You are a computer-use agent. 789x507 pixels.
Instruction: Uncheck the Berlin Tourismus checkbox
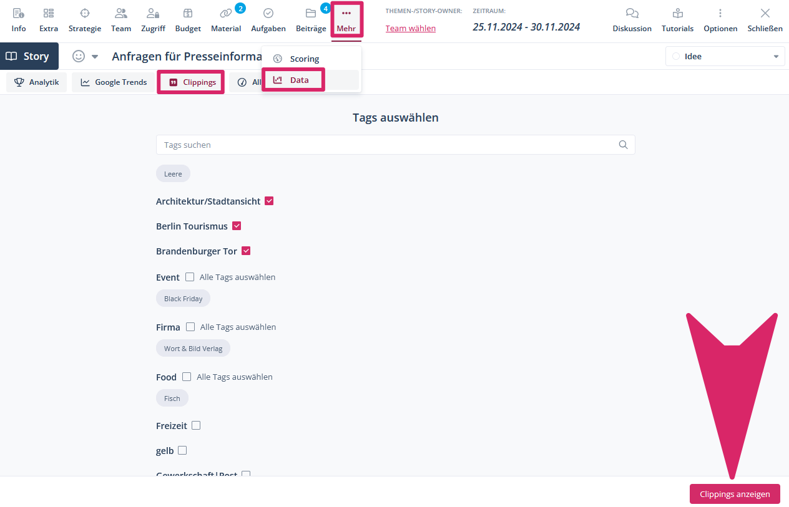coord(237,226)
